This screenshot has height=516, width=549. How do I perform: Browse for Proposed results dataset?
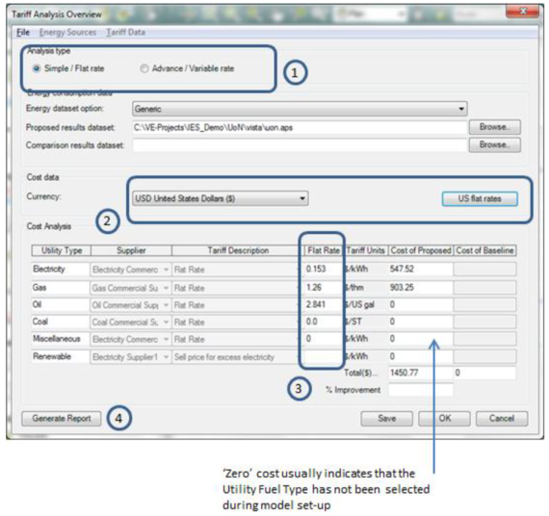click(x=495, y=127)
